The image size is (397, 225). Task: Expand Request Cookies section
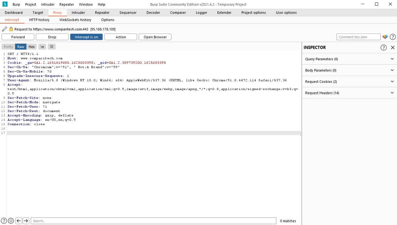pos(349,82)
